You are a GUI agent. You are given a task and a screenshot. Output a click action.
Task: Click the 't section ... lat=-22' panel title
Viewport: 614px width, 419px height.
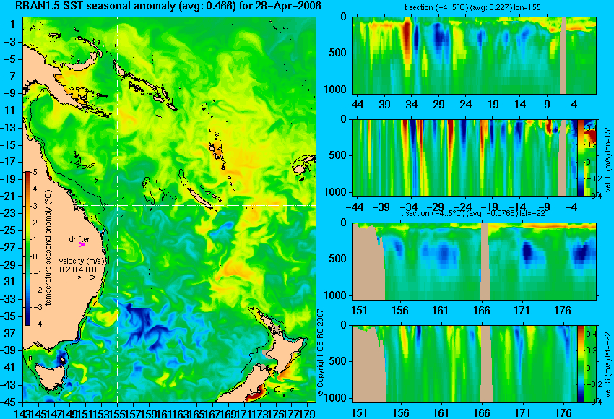coord(473,213)
